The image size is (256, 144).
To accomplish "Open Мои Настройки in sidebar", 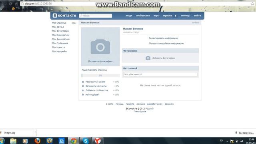I will 60,52.
